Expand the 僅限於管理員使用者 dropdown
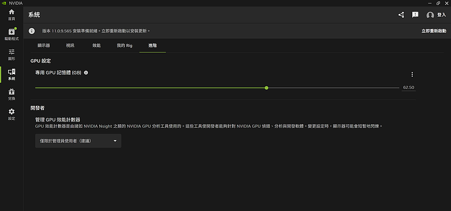This screenshot has width=451, height=211. point(78,141)
